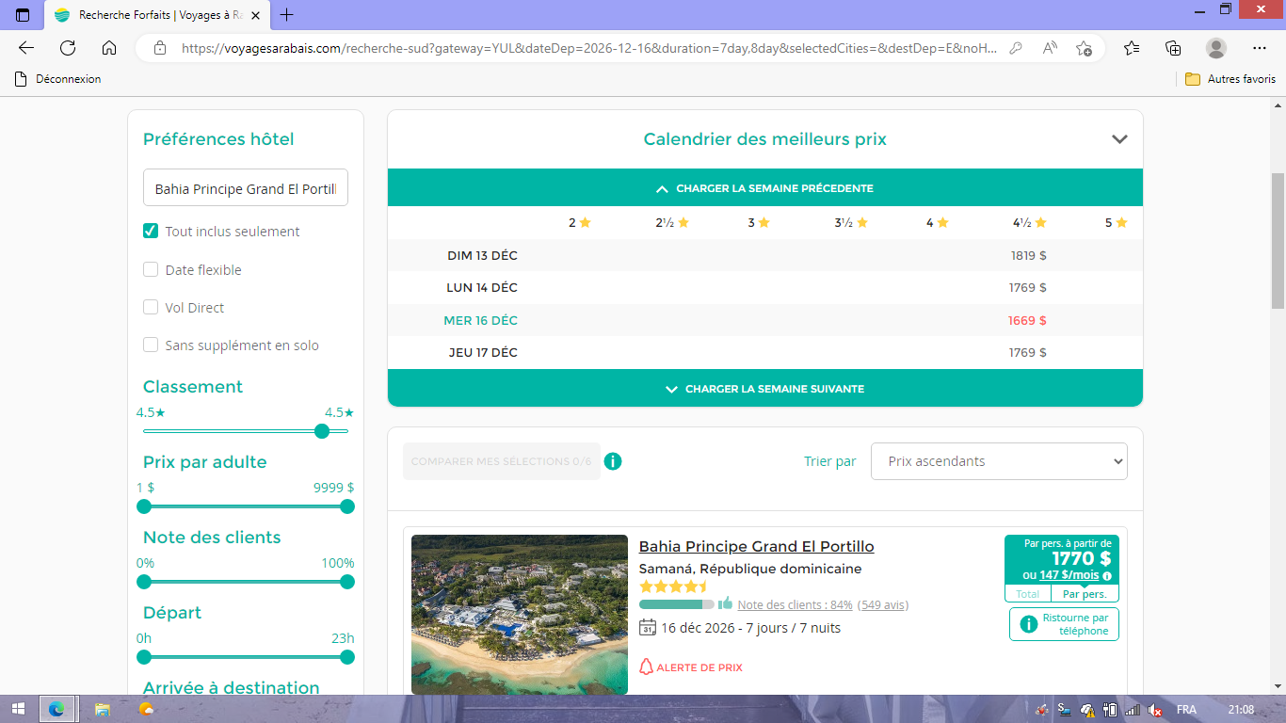Enable the Date flexible checkbox
Image resolution: width=1286 pixels, height=723 pixels.
tap(151, 269)
